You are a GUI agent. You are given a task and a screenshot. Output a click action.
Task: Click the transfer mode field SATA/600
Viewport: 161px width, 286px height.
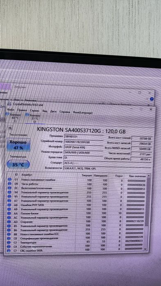(84, 152)
